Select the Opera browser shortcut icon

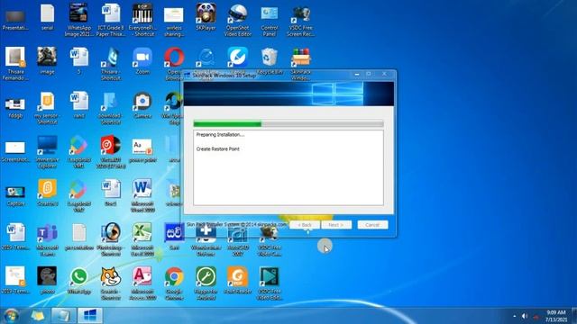coord(174,64)
